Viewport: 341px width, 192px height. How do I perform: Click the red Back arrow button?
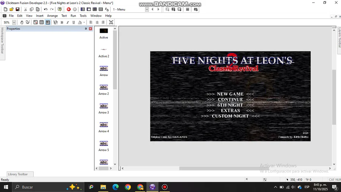pyautogui.click(x=69, y=9)
